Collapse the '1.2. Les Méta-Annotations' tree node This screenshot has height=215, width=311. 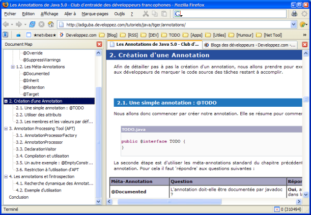(x=13, y=67)
